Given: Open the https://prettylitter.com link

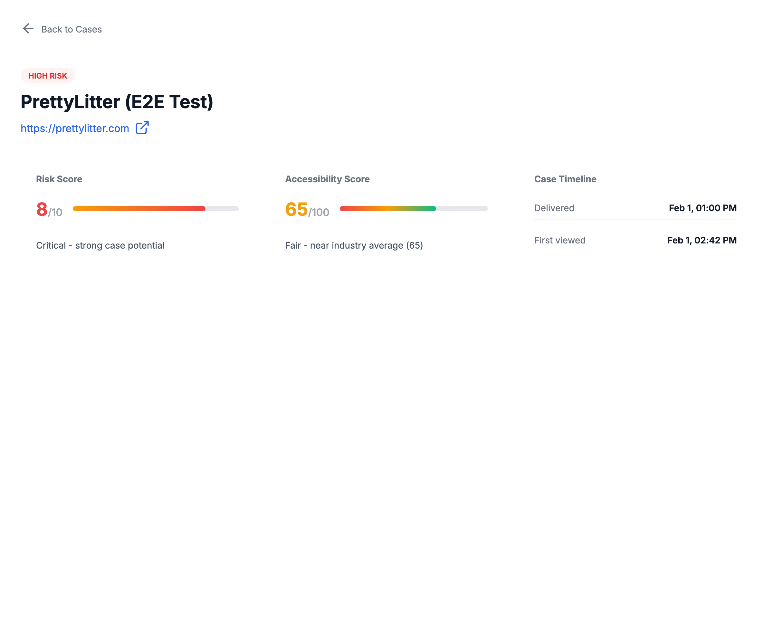Looking at the screenshot, I should 75,128.
